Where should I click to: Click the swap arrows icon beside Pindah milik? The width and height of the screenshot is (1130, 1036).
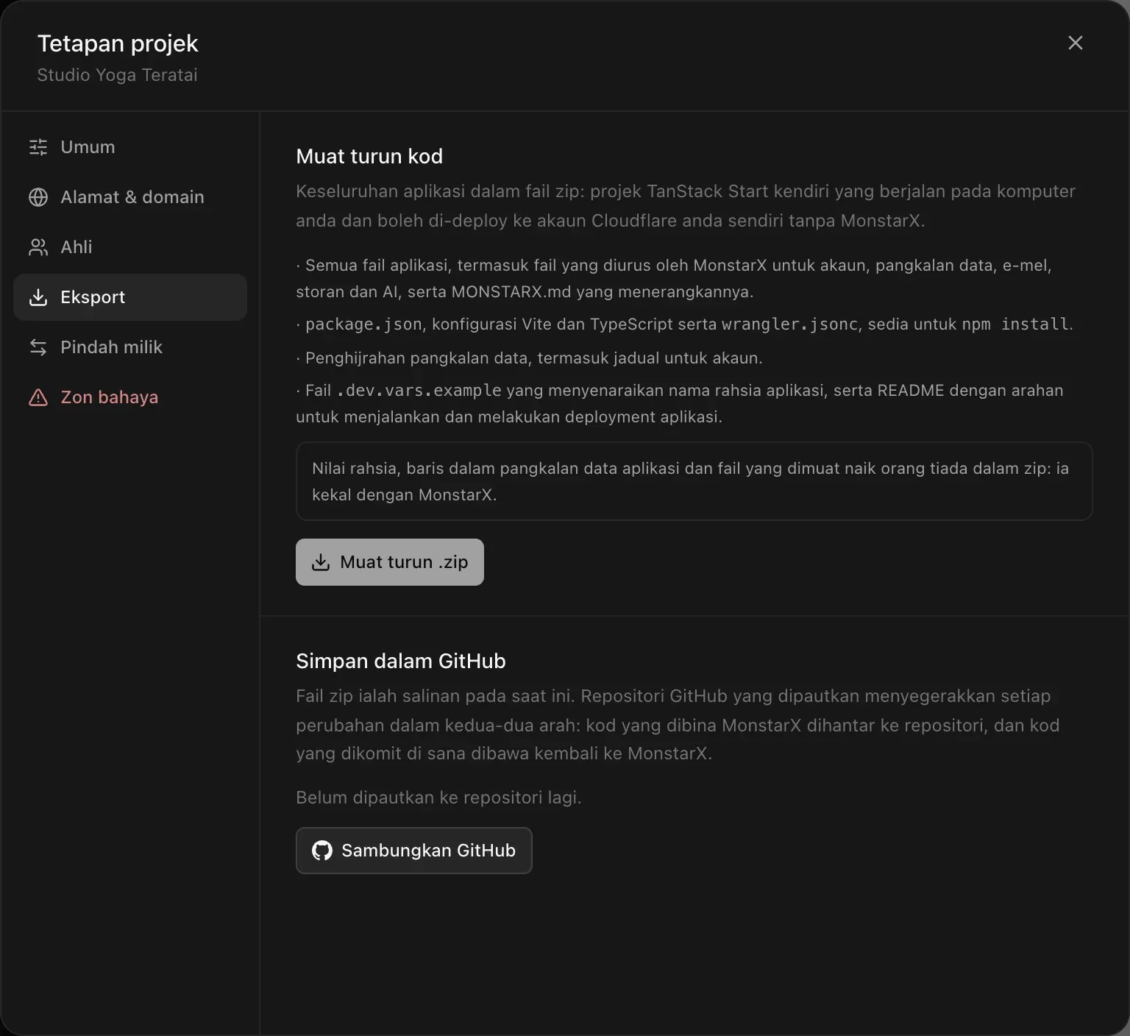tap(38, 347)
